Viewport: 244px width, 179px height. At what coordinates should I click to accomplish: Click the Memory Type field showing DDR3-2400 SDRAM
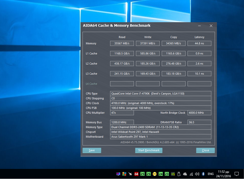tap(161, 127)
